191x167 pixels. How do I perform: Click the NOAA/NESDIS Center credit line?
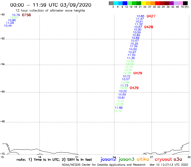(104, 165)
